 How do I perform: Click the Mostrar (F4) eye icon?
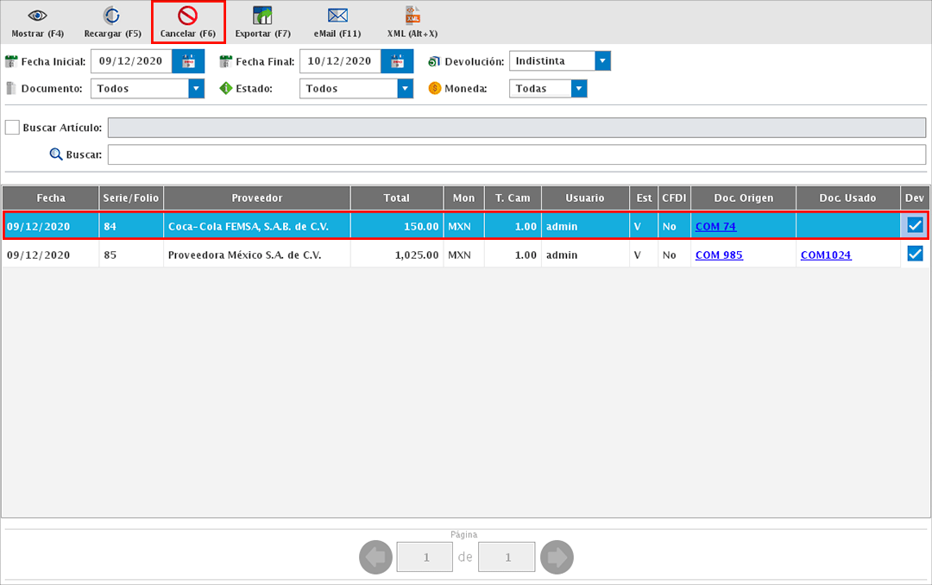point(38,16)
